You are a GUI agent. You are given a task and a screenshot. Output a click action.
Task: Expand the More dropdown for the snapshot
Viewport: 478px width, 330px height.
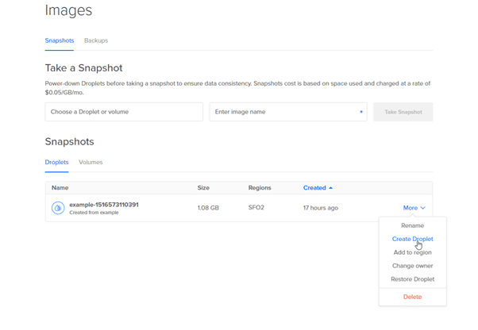click(x=413, y=208)
